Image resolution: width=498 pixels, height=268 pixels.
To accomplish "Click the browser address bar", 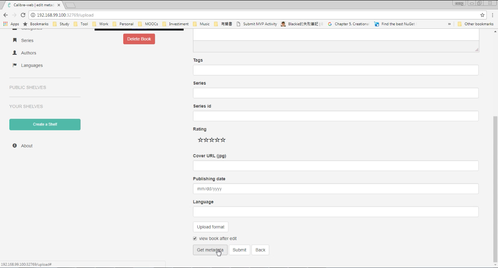I will pos(257,15).
